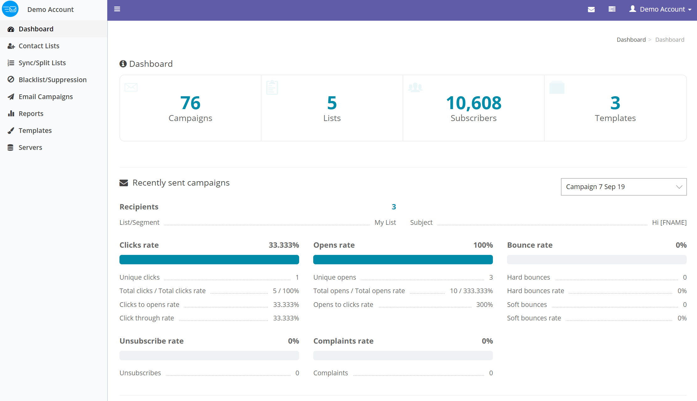Screen dimensions: 697x401
Task: Click the Complaints rate progress bar
Action: point(403,356)
